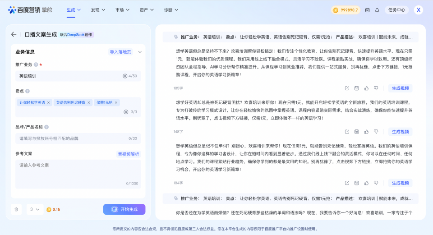Collapse the 业务信息 section
Screen dimensions: 433x235
click(x=140, y=52)
